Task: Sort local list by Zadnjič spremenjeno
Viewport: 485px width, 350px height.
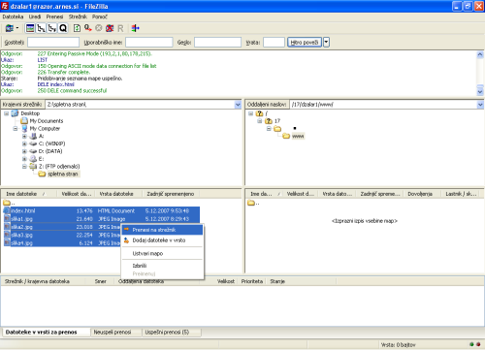Action: coord(171,194)
